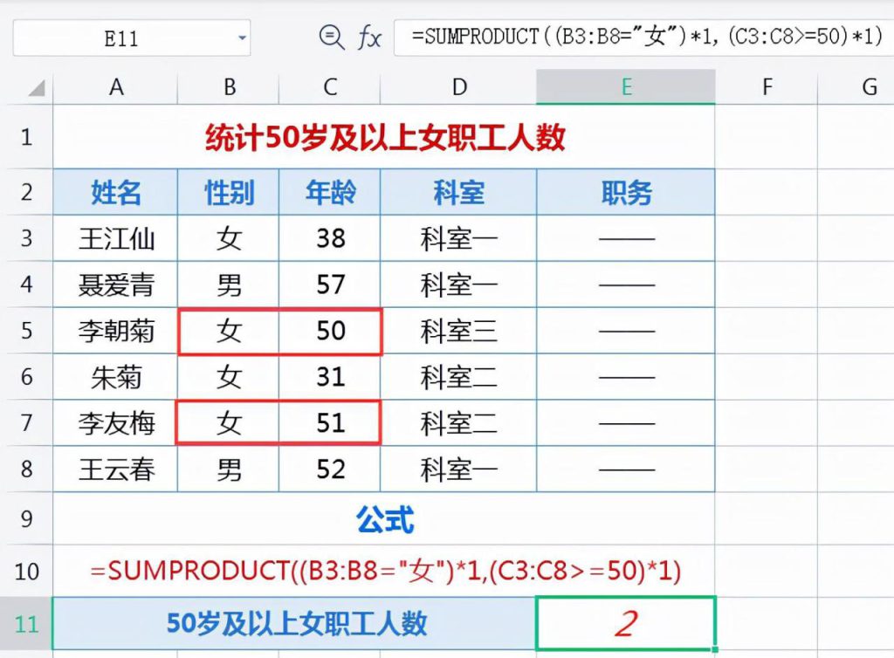Viewport: 894px width, 658px height.
Task: Select cell with age 50
Action: tap(330, 331)
